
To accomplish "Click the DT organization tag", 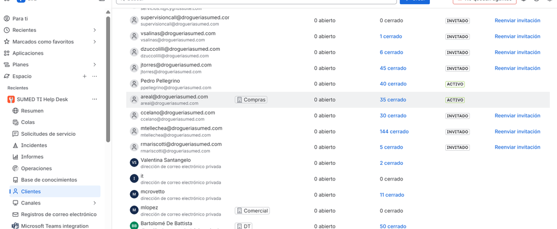I will [243, 226].
